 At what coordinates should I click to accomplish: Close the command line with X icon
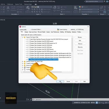[28, 99]
